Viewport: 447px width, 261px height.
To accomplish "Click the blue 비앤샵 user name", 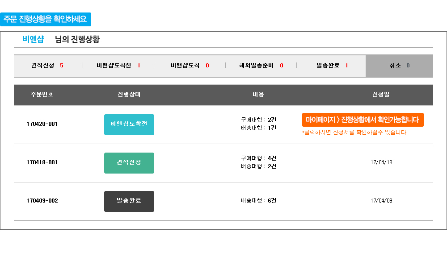I will coord(33,39).
